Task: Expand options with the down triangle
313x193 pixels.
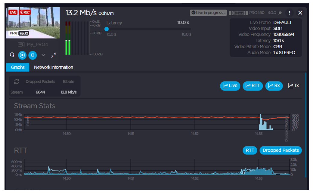Action: [x=43, y=55]
